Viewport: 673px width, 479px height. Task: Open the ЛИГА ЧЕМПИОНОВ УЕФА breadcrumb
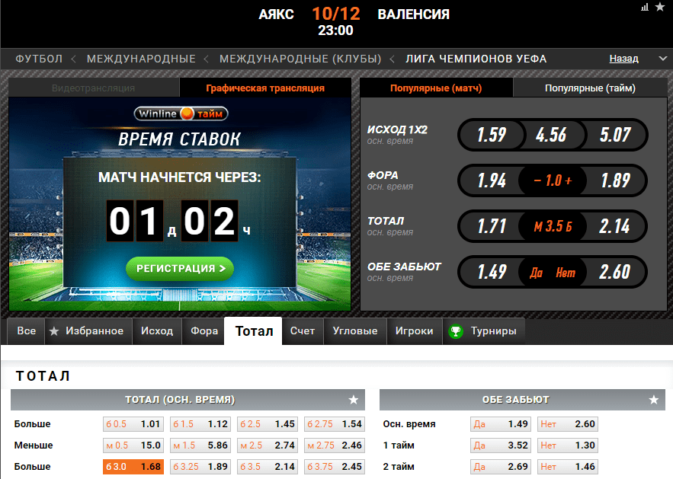(476, 59)
